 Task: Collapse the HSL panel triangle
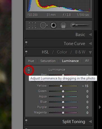point(90,52)
